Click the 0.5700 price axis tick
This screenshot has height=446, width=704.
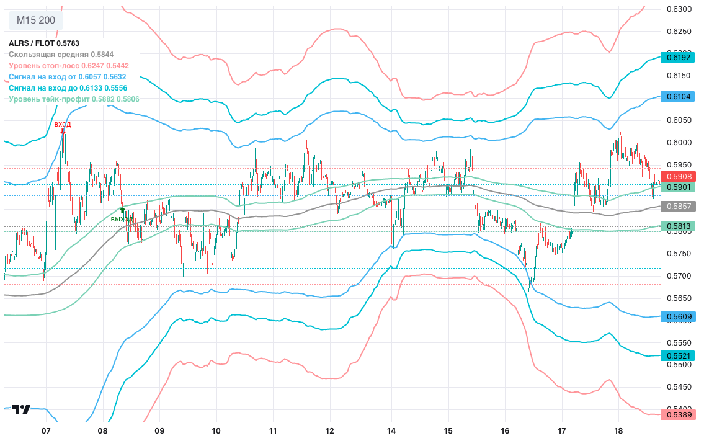pos(679,276)
